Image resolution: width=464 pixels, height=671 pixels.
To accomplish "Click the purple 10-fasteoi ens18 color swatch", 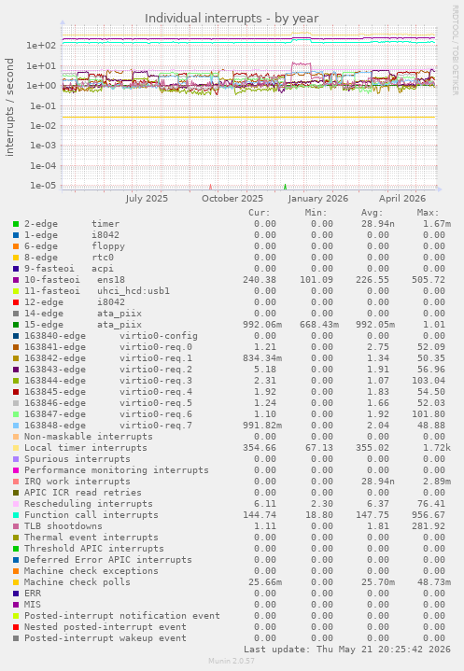I will click(16, 280).
